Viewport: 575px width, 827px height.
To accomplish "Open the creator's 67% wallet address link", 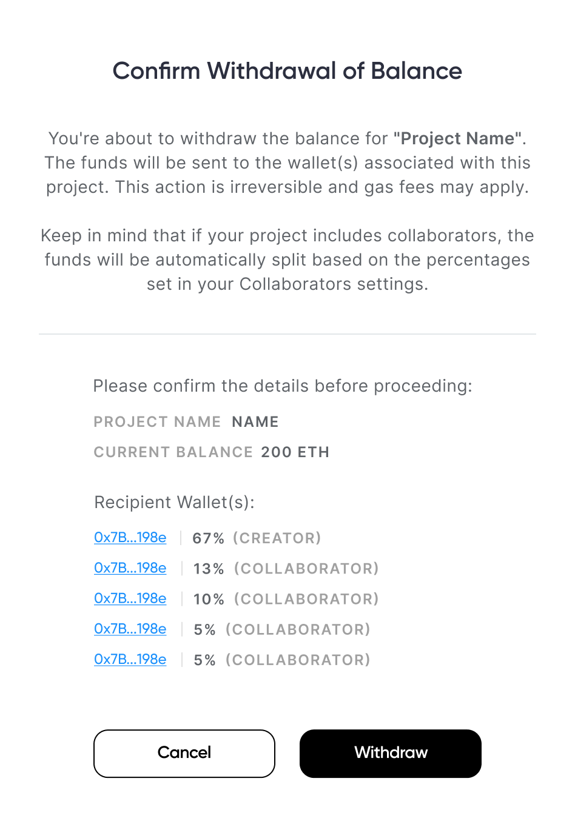I will point(130,538).
